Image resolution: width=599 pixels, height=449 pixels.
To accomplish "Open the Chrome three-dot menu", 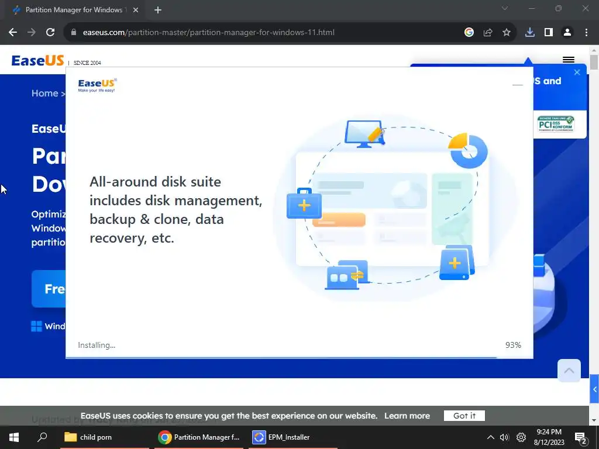I will 586,33.
